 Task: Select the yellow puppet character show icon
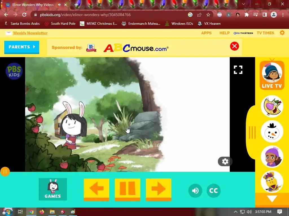point(272,182)
